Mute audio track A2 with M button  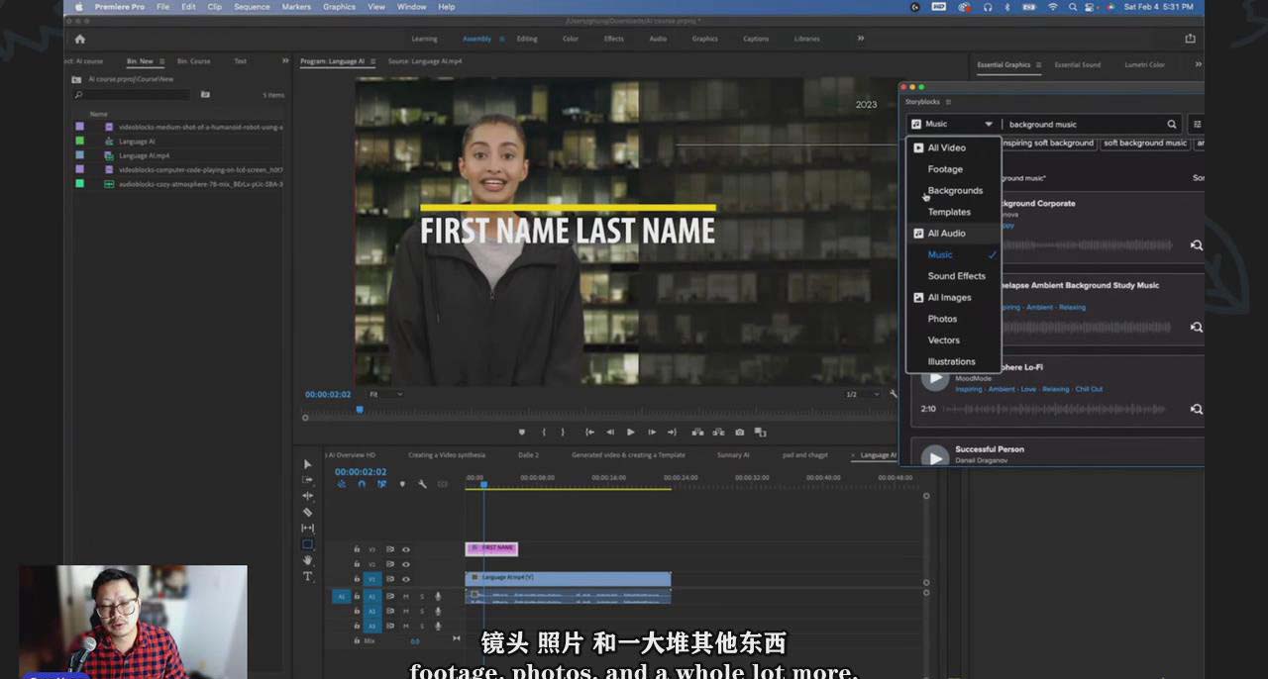coord(406,612)
